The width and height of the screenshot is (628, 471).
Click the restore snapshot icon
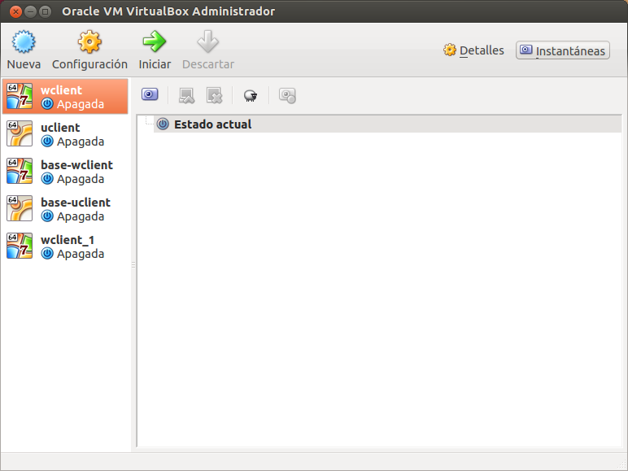coord(186,95)
